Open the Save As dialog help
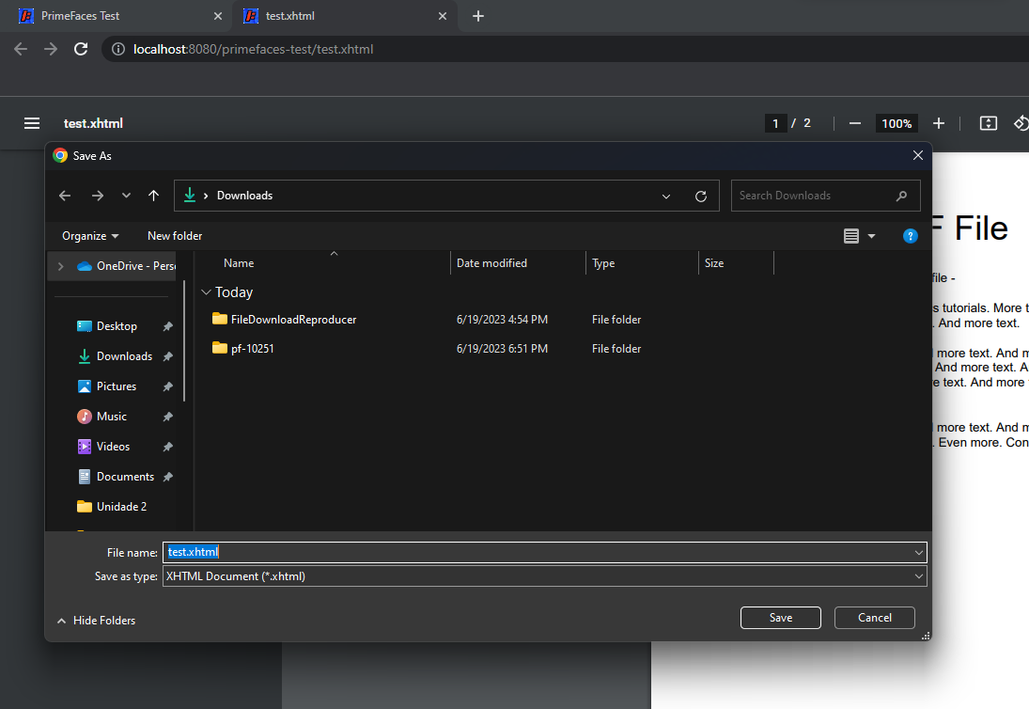 pyautogui.click(x=909, y=236)
